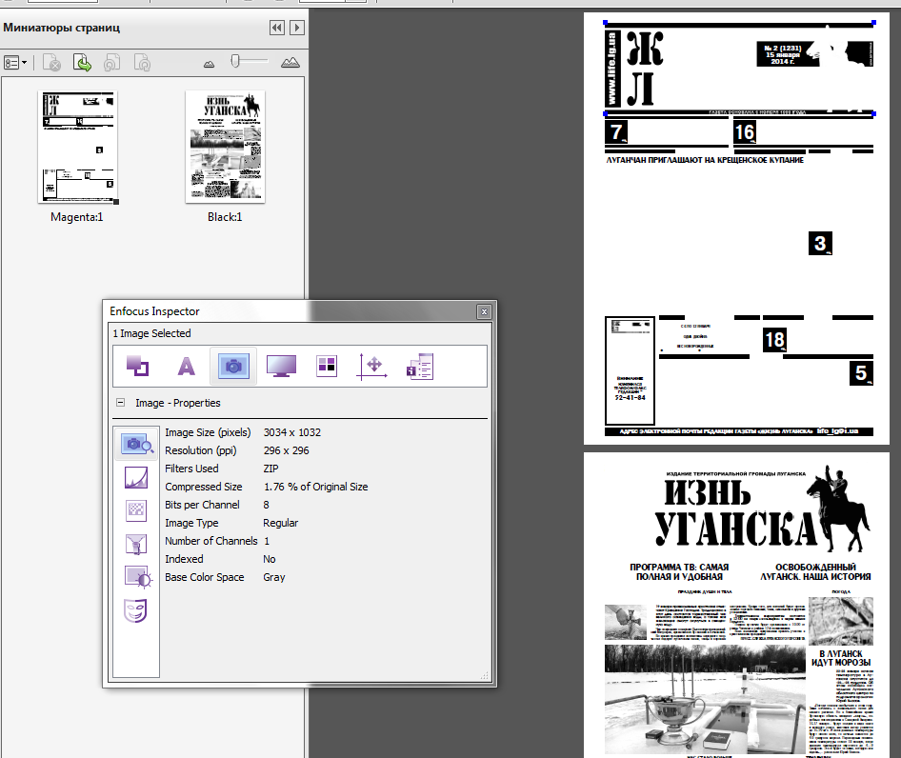Click the 'Number of Channels' property label
The height and width of the screenshot is (758, 901).
[210, 541]
